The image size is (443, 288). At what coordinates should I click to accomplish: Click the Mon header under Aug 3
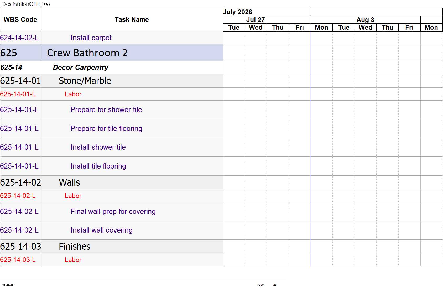point(321,28)
